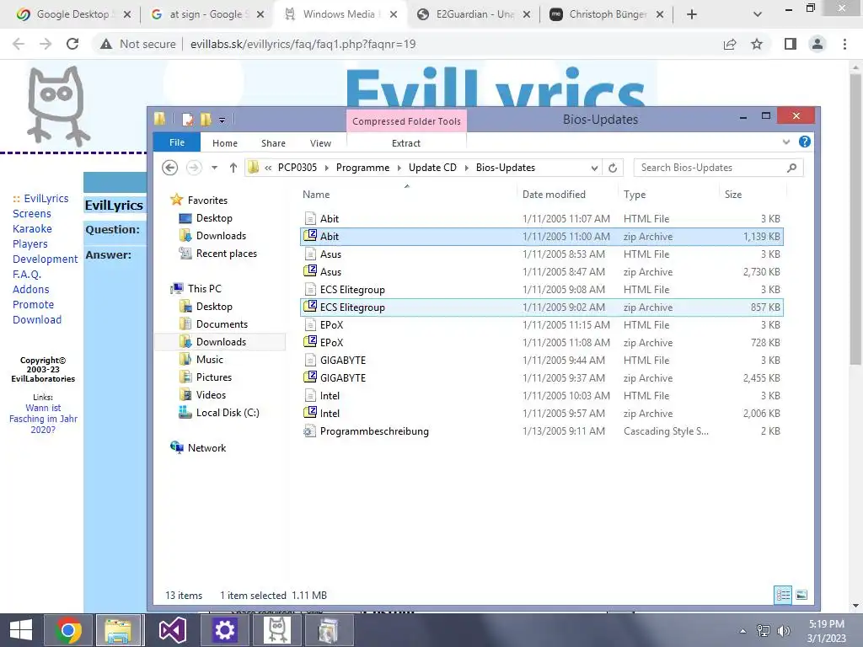Open address bar history dropdown
The image size is (863, 647).
tap(594, 168)
